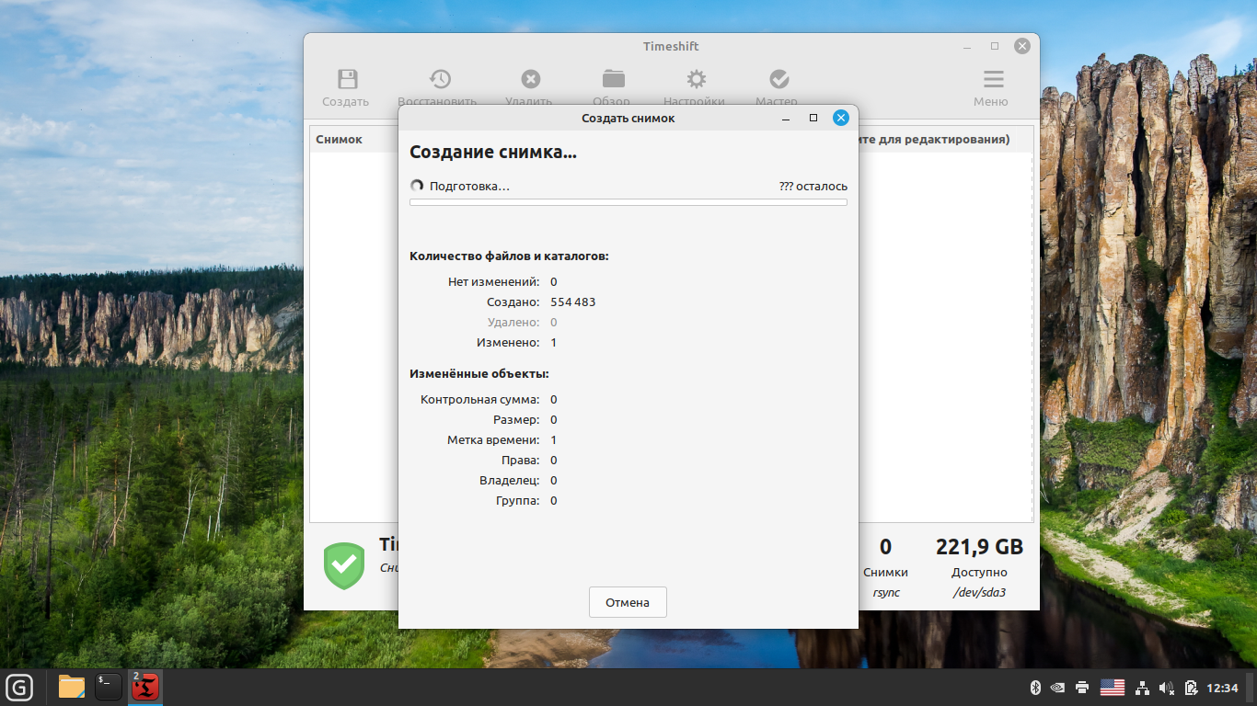Image resolution: width=1257 pixels, height=706 pixels.
Task: Open the terminal from the taskbar
Action: tap(109, 687)
